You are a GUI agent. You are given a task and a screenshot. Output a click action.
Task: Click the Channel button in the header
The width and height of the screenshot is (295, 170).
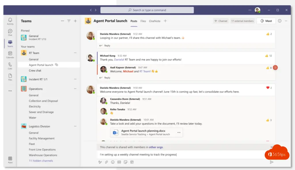221,21
